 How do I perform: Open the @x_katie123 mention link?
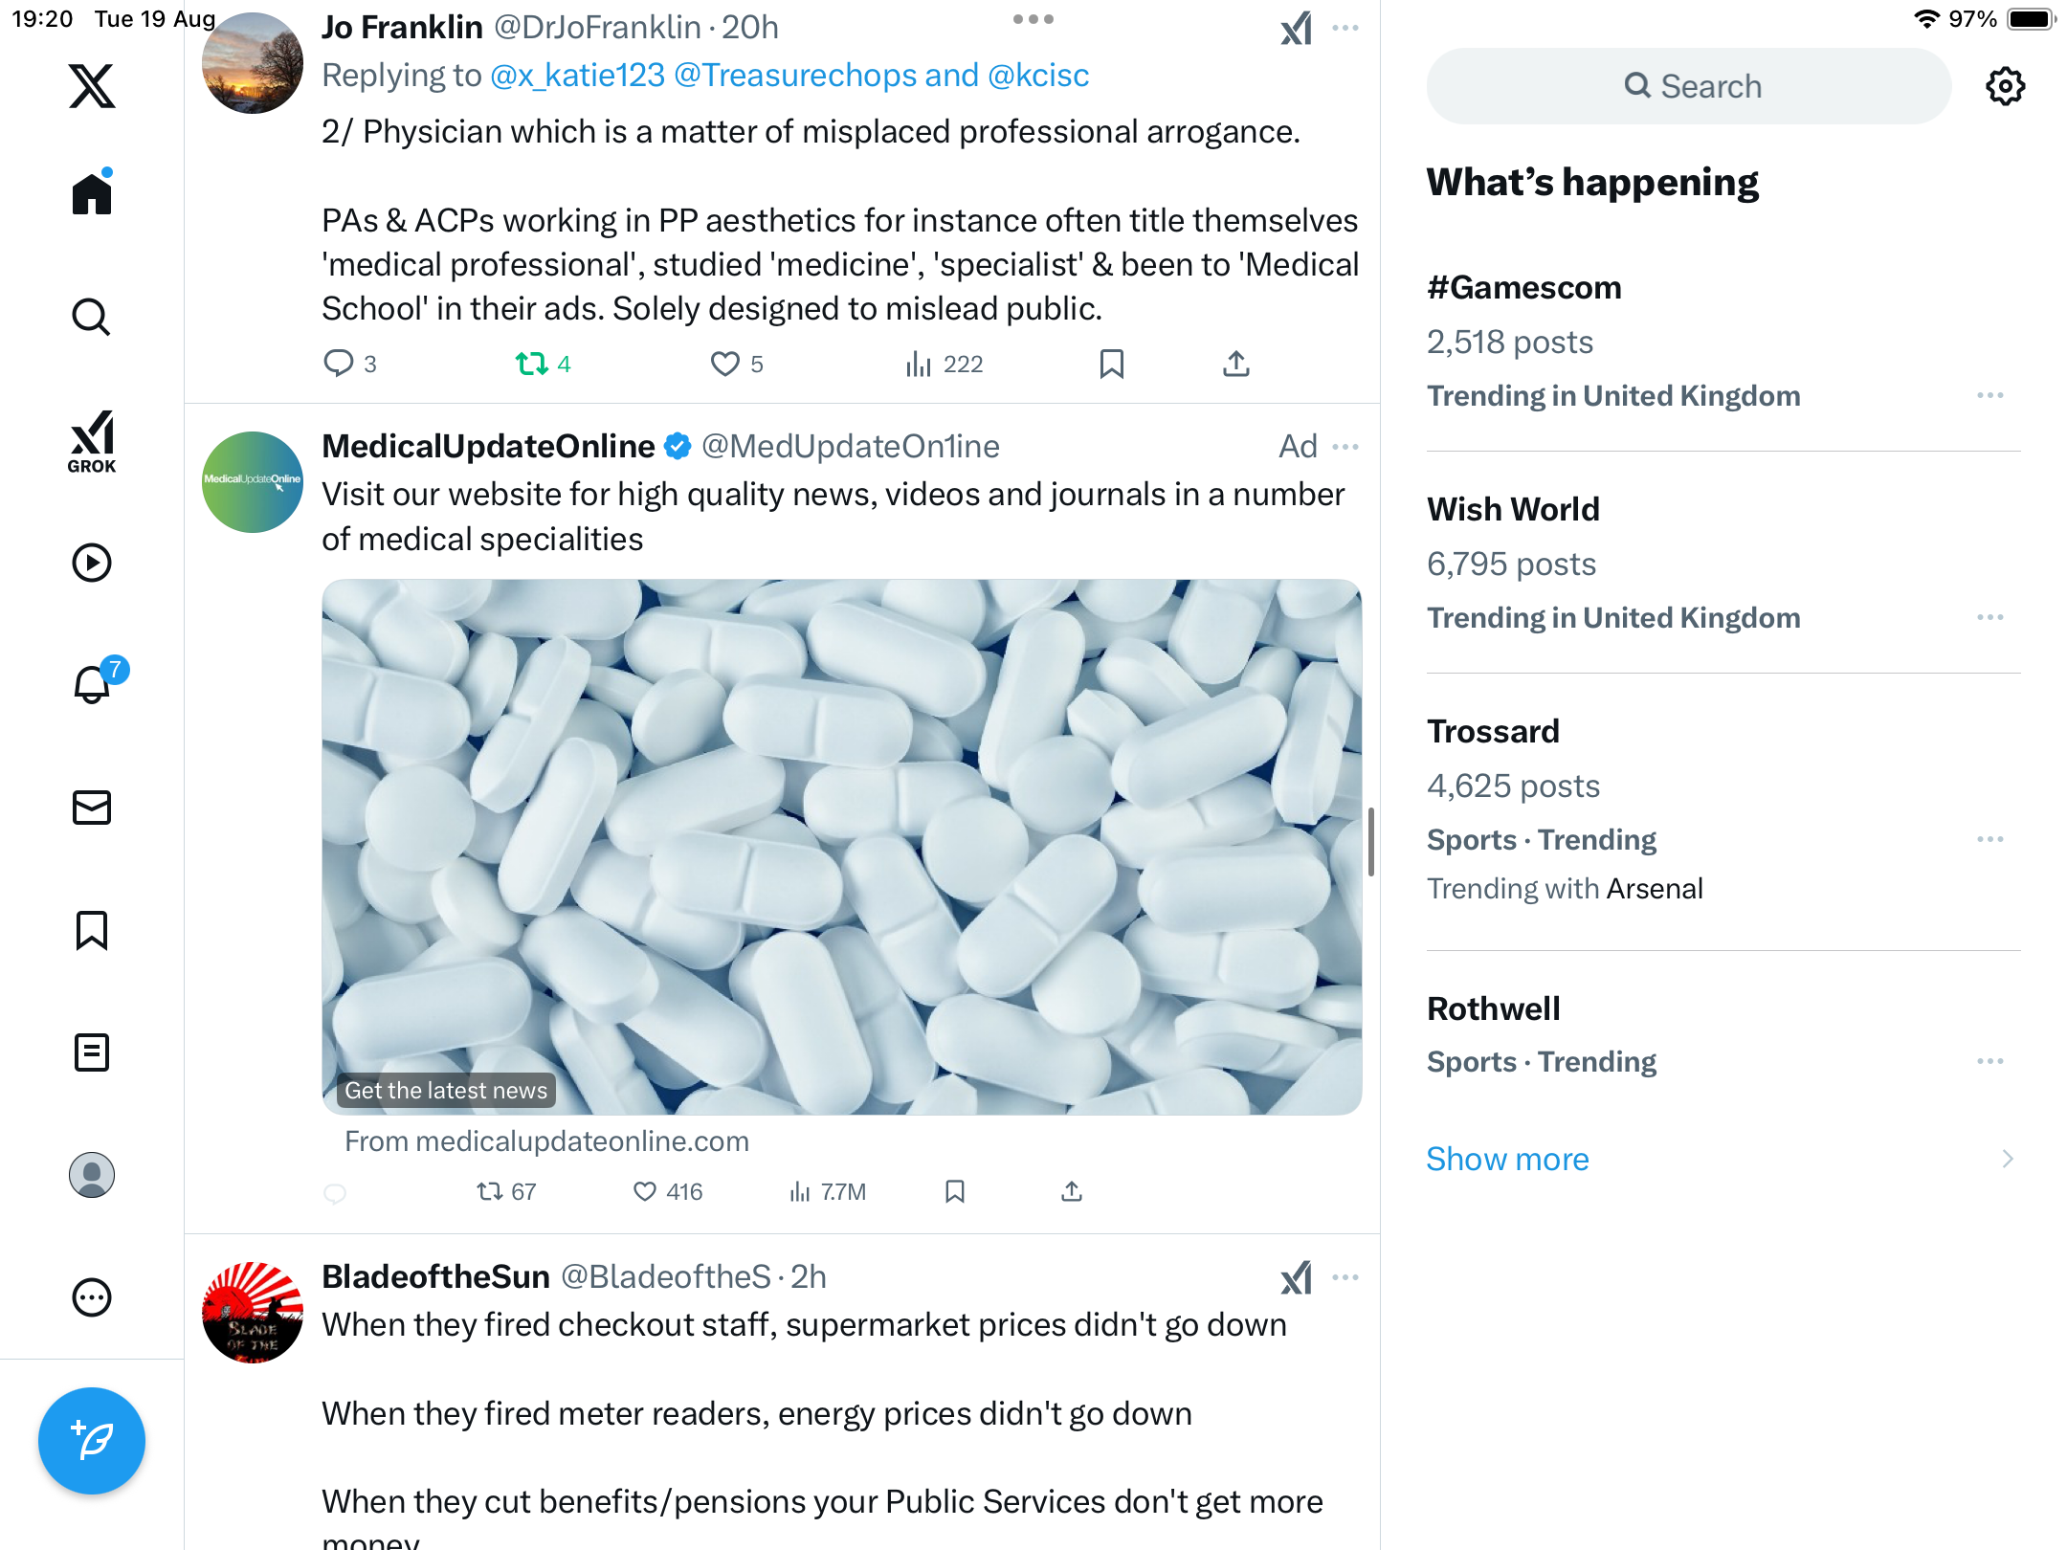pos(577,76)
